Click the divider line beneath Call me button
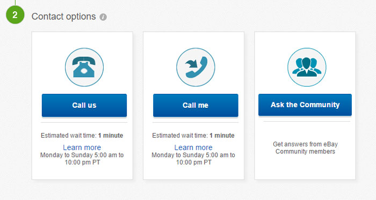The width and height of the screenshot is (376, 200). coord(196,122)
